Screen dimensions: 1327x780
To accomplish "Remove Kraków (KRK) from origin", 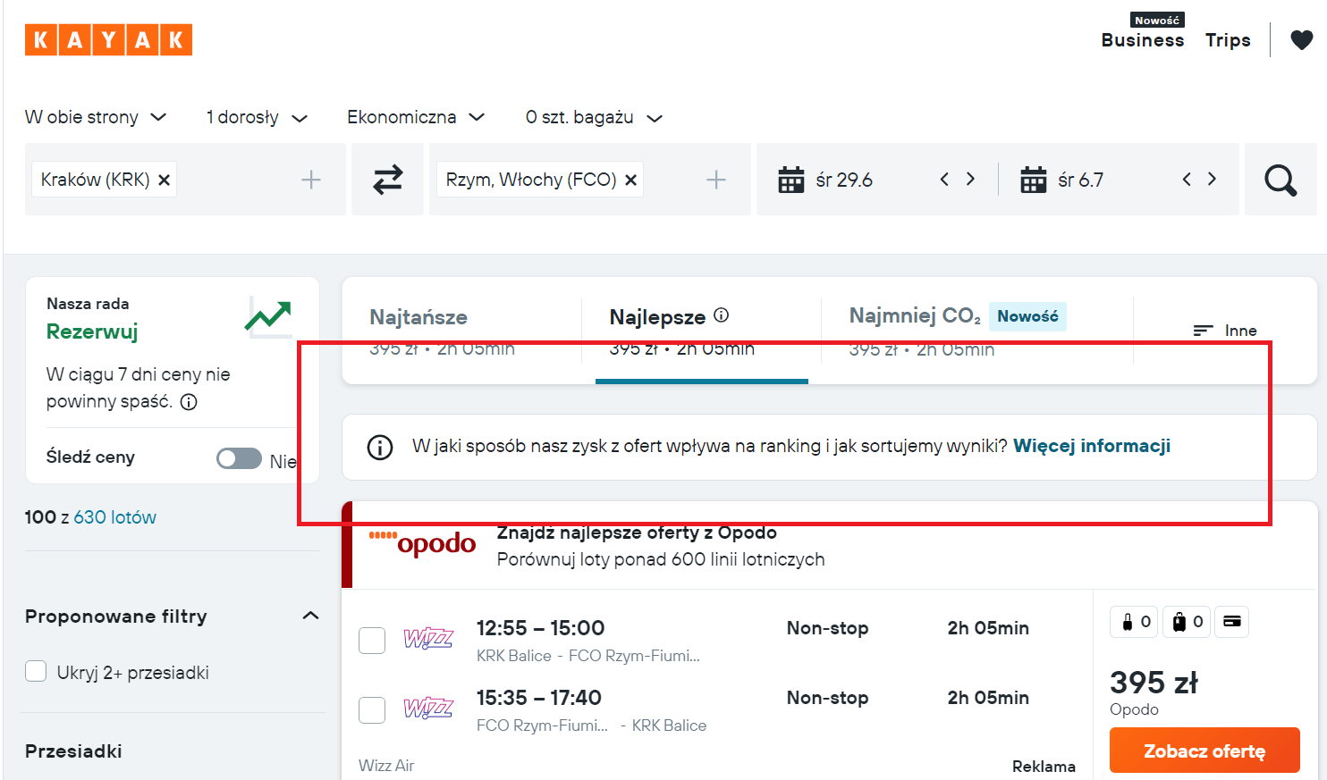I will coord(165,180).
